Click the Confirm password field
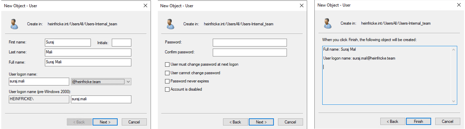 point(249,52)
